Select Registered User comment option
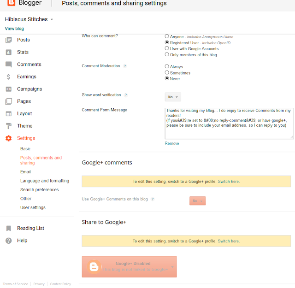The width and height of the screenshot is (295, 288). 167,42
